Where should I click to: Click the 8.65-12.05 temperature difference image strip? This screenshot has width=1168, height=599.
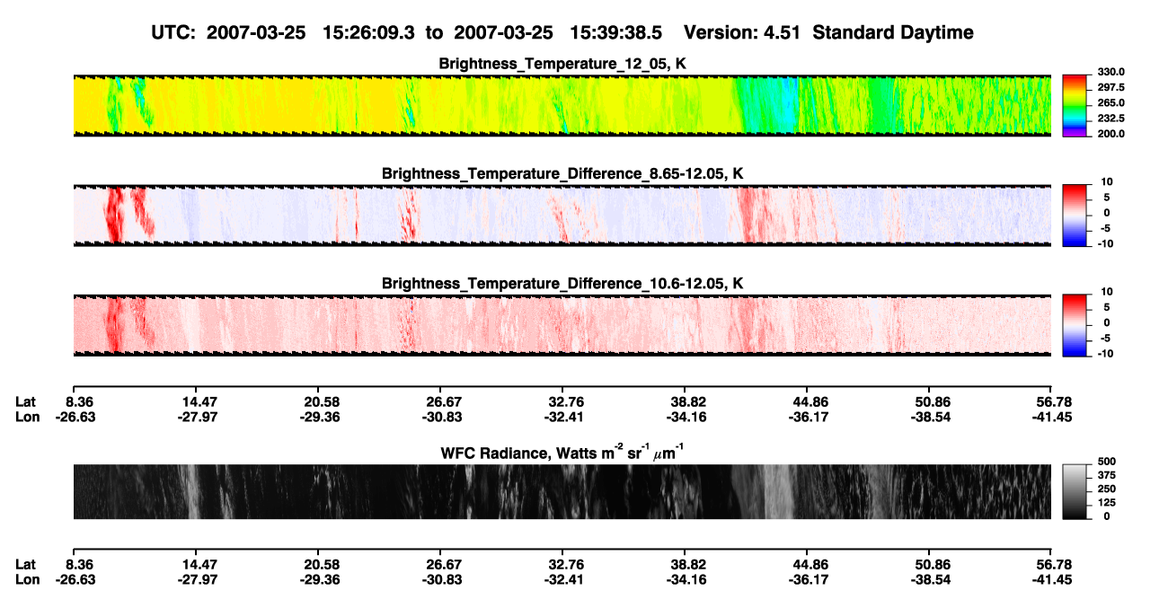pyautogui.click(x=562, y=215)
